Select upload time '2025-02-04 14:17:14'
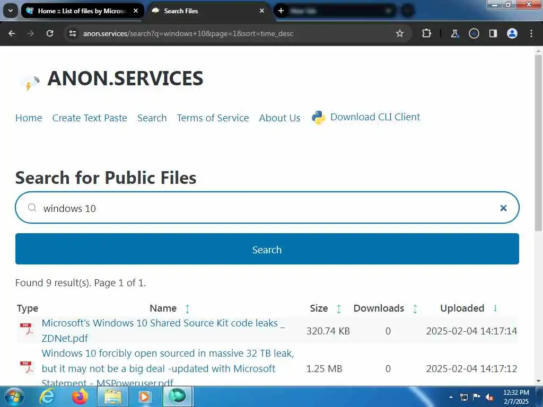This screenshot has height=407, width=543. [x=471, y=331]
